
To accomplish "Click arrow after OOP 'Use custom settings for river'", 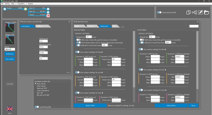I will [103, 93].
